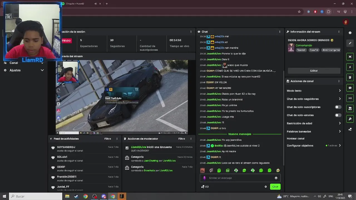Open chat settings gear icon
356x200 pixels.
click(x=266, y=187)
